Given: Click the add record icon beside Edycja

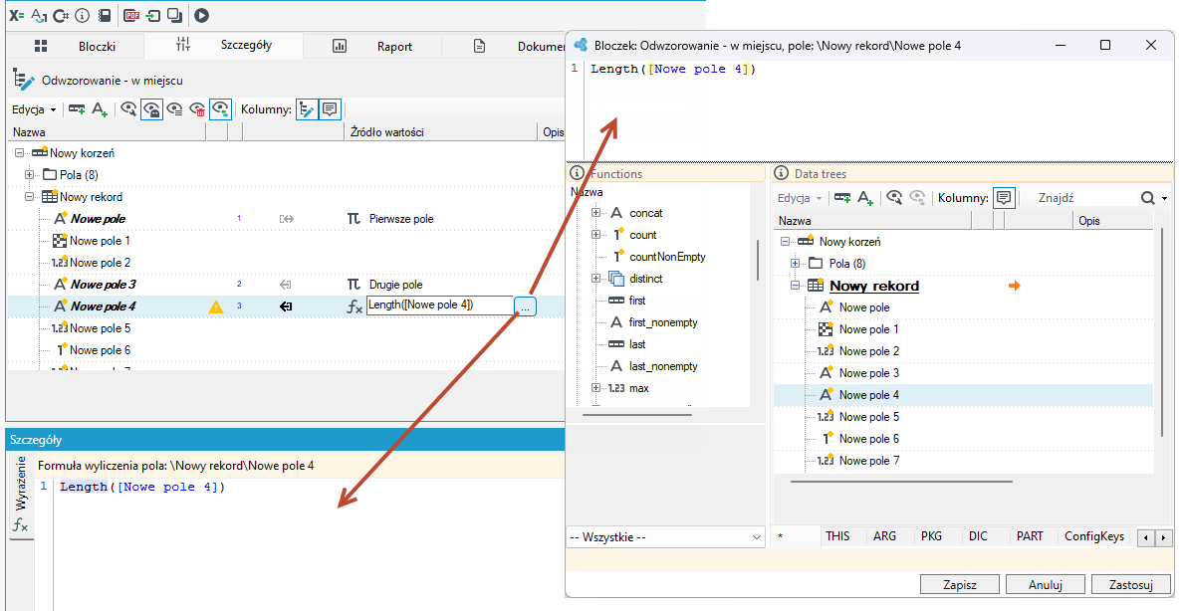Looking at the screenshot, I should tap(77, 109).
